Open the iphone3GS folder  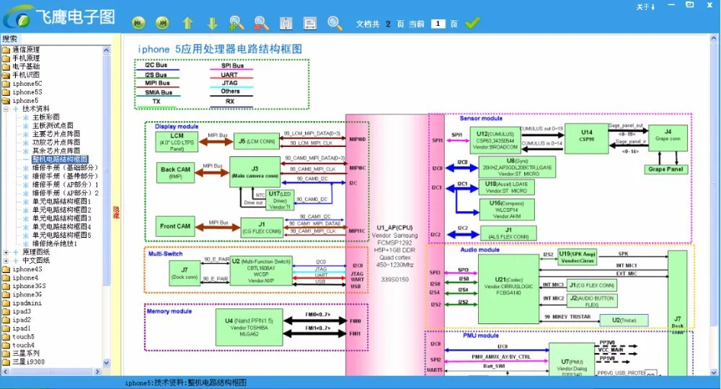[x=29, y=286]
